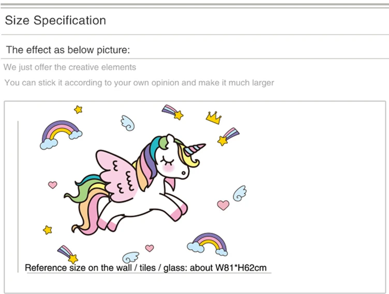Select the bottom-right rainbow with clouds

click(208, 244)
